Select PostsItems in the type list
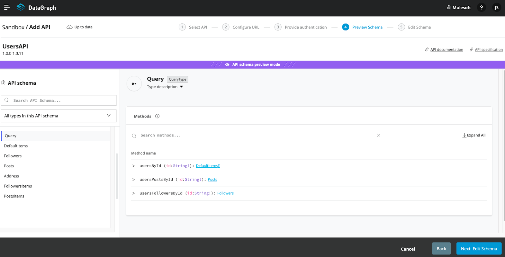Image resolution: width=505 pixels, height=257 pixels. (14, 196)
